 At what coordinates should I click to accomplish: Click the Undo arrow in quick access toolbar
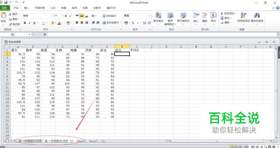(11, 2)
